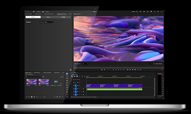
Task: Switch Project panel to list view
Action: (x=29, y=97)
